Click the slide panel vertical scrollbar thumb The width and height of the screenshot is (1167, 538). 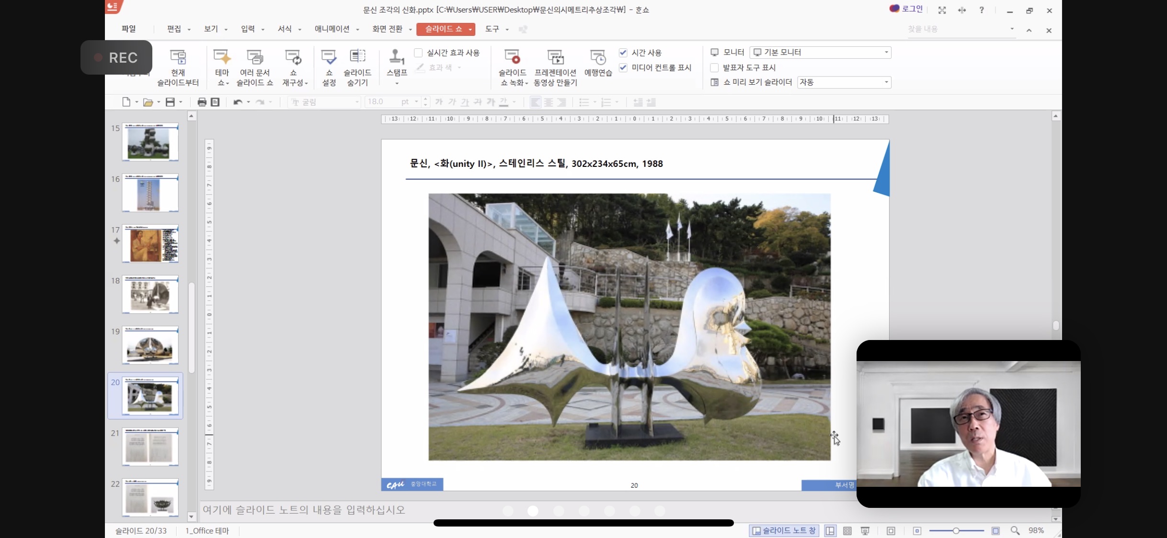pos(192,328)
